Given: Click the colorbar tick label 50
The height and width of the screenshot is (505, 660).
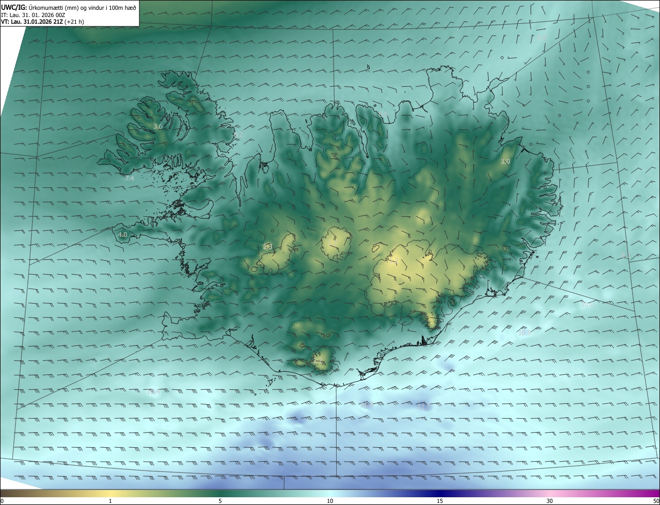Looking at the screenshot, I should [656, 501].
